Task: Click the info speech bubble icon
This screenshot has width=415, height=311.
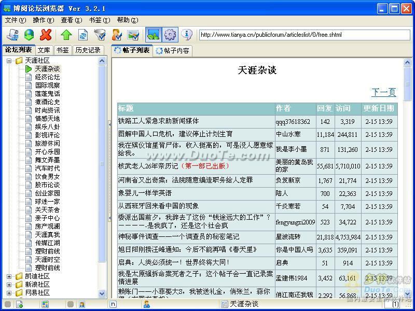Action: pos(187,34)
